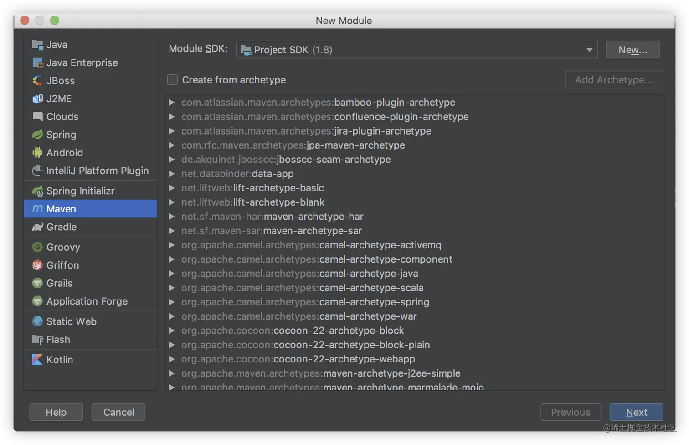
Task: Go to Previous wizard step
Action: (571, 412)
